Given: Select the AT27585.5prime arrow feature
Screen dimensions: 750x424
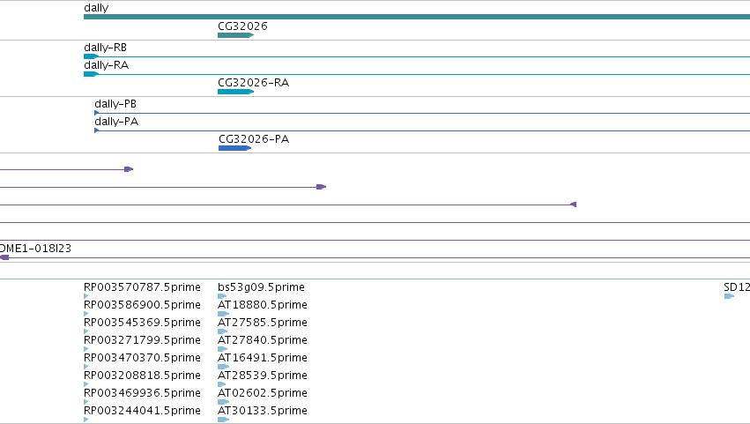Looking at the screenshot, I should pos(222,331).
